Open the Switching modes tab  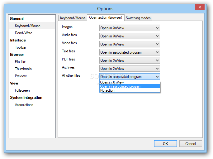tap(138, 18)
